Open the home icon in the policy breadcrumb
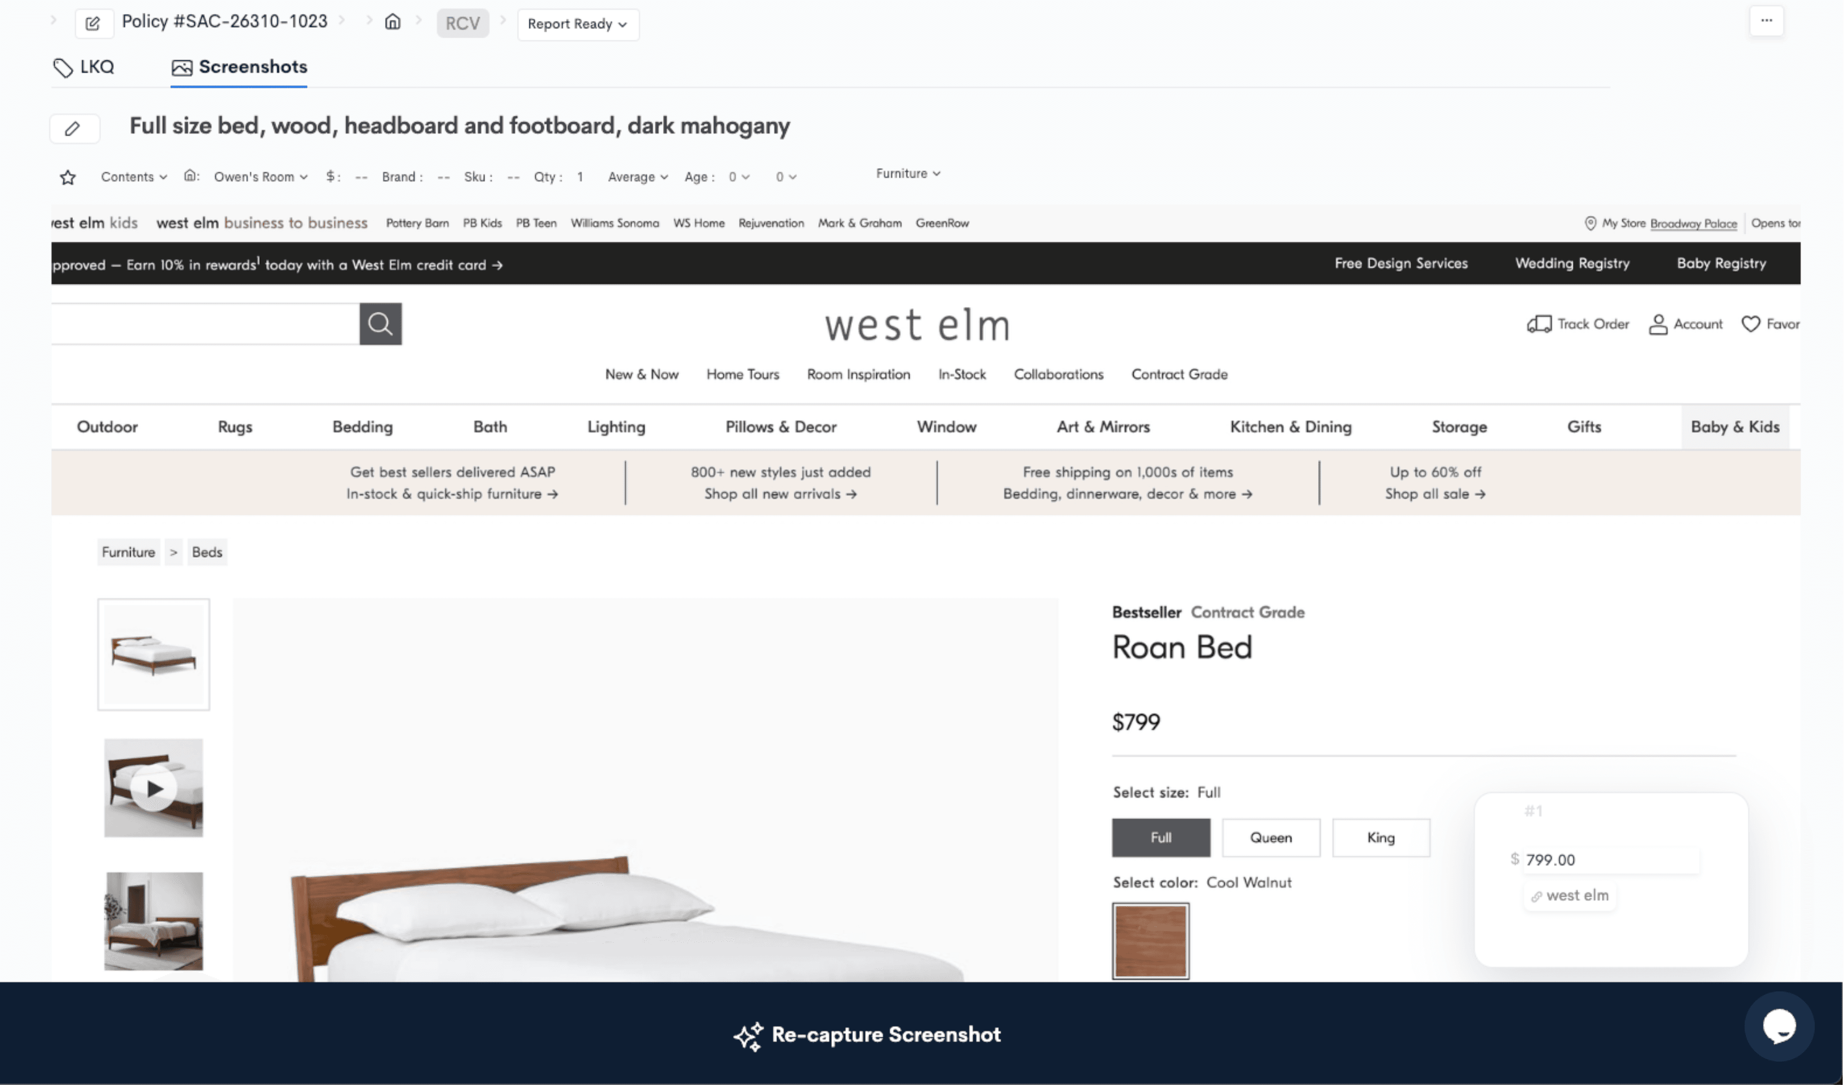1844x1085 pixels. click(x=393, y=22)
